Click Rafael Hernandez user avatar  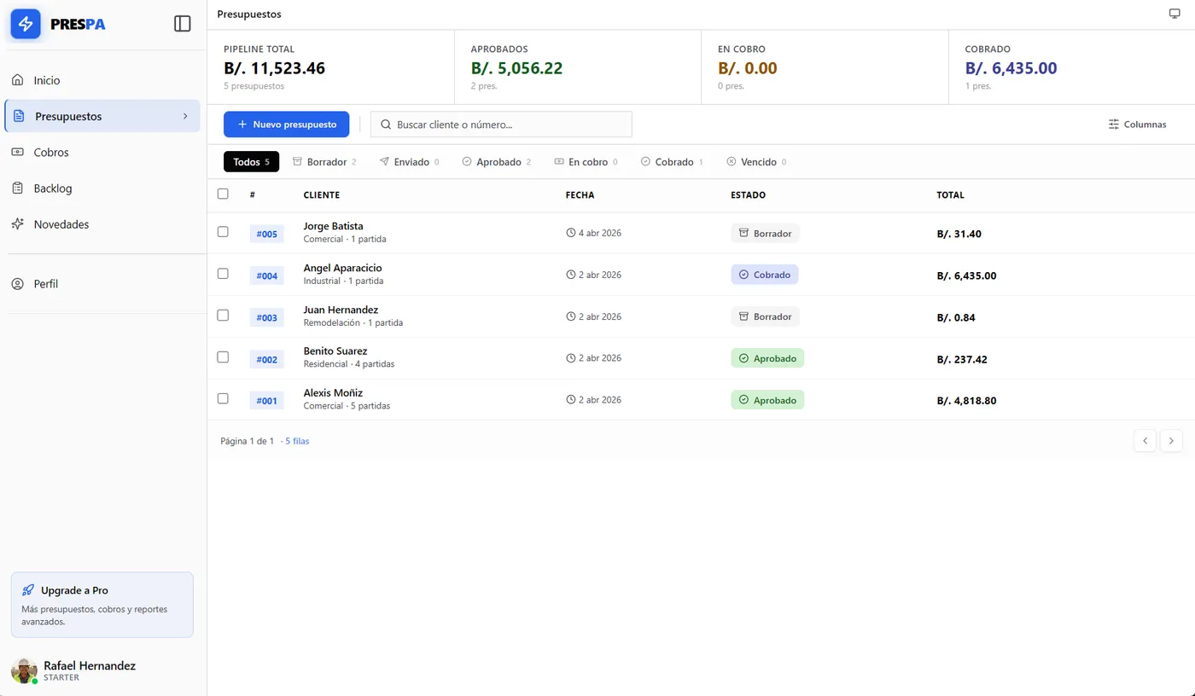click(24, 670)
